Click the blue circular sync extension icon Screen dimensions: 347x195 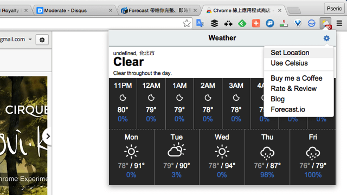click(312, 23)
